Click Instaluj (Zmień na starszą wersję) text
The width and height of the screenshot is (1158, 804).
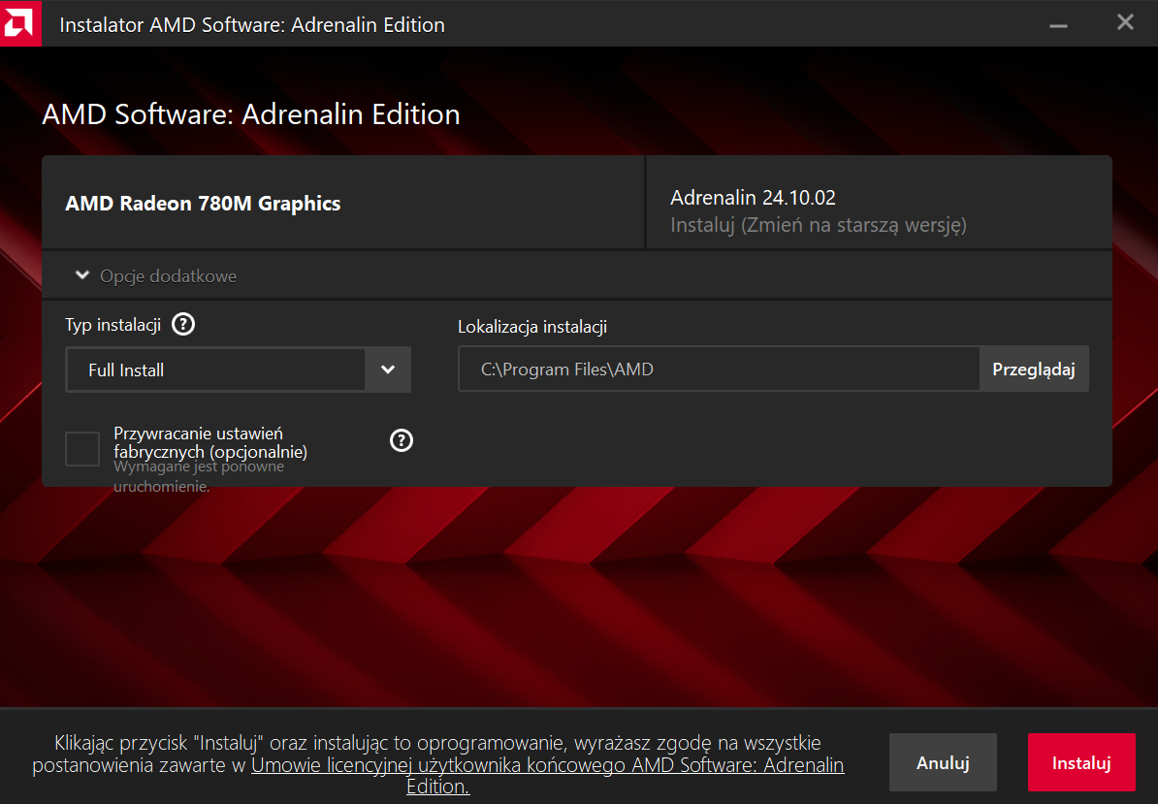tap(819, 225)
